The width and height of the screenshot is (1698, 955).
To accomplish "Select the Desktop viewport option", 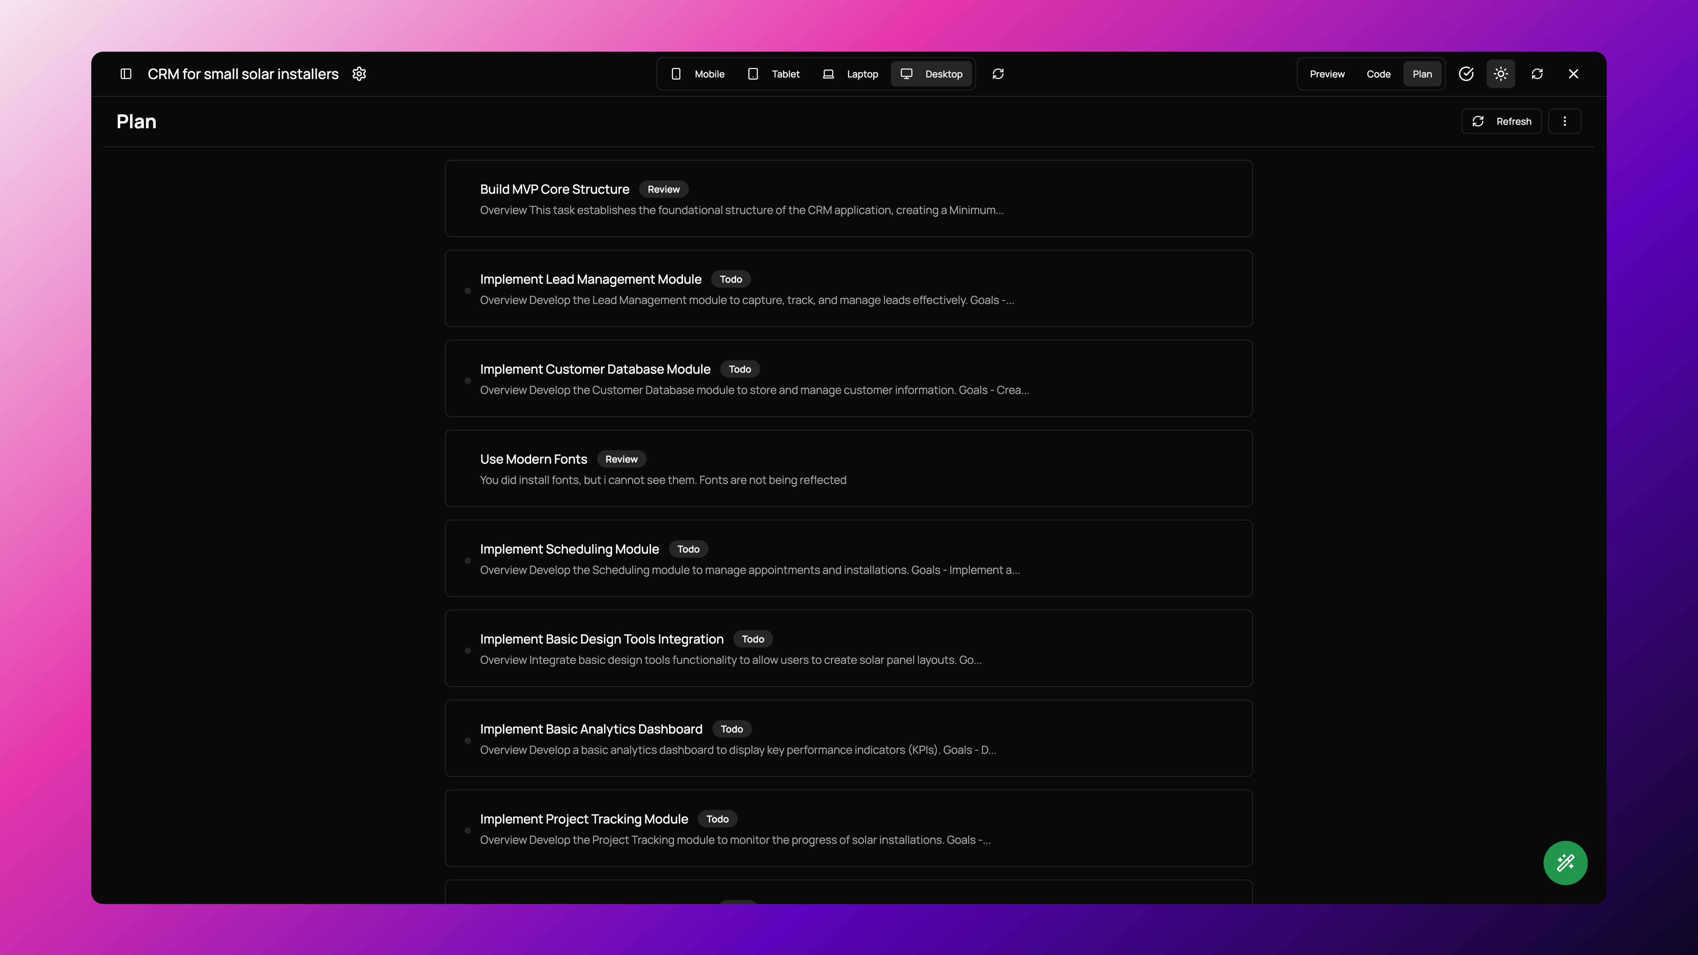I will coord(932,74).
